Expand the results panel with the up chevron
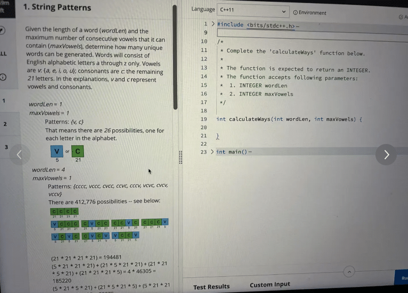The width and height of the screenshot is (408, 293). pos(349,272)
